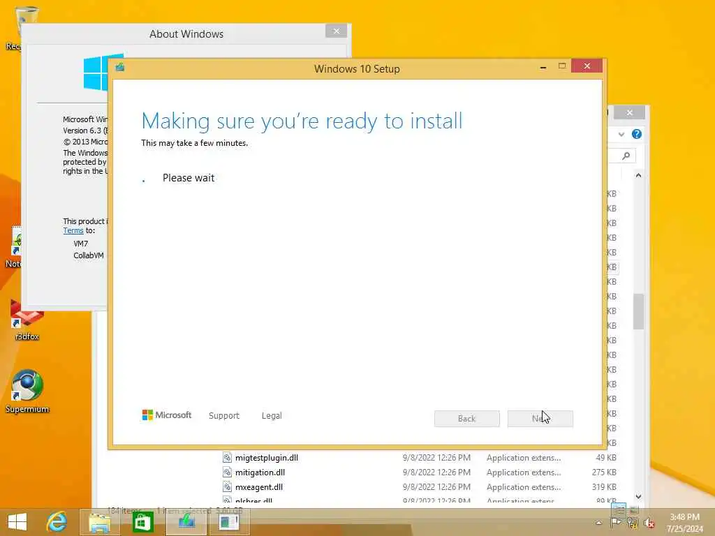Select the migtestplugin.dll file
Viewport: 715px width, 536px height.
(x=267, y=458)
